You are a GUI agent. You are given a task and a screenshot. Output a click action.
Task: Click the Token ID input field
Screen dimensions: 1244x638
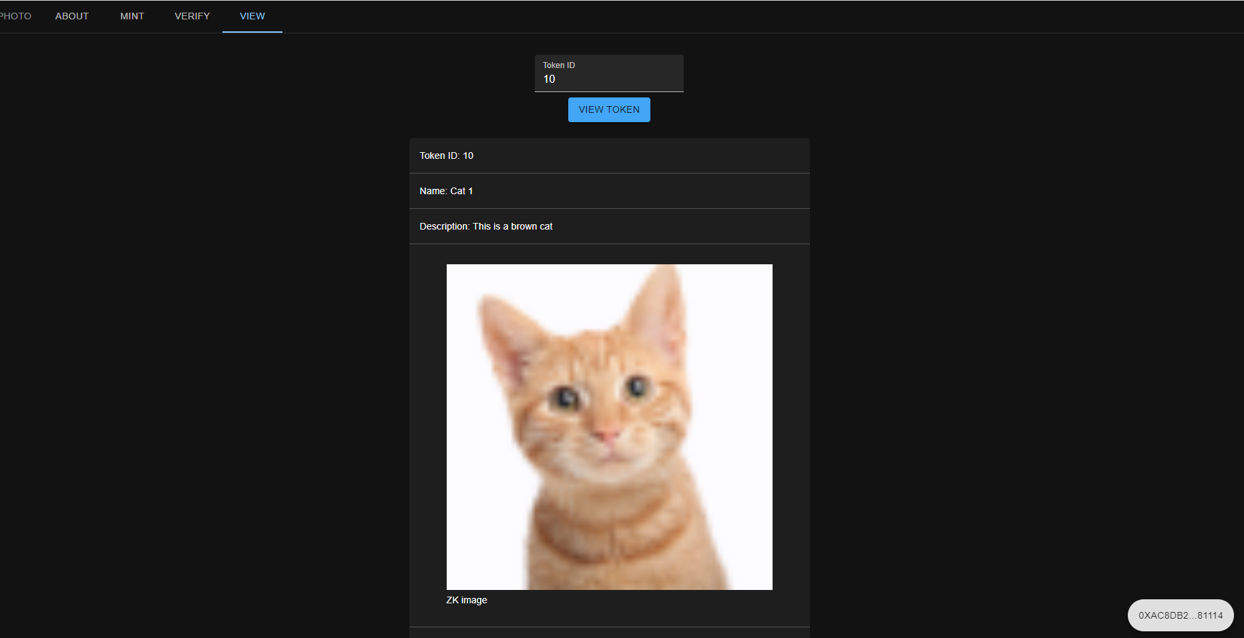point(609,73)
